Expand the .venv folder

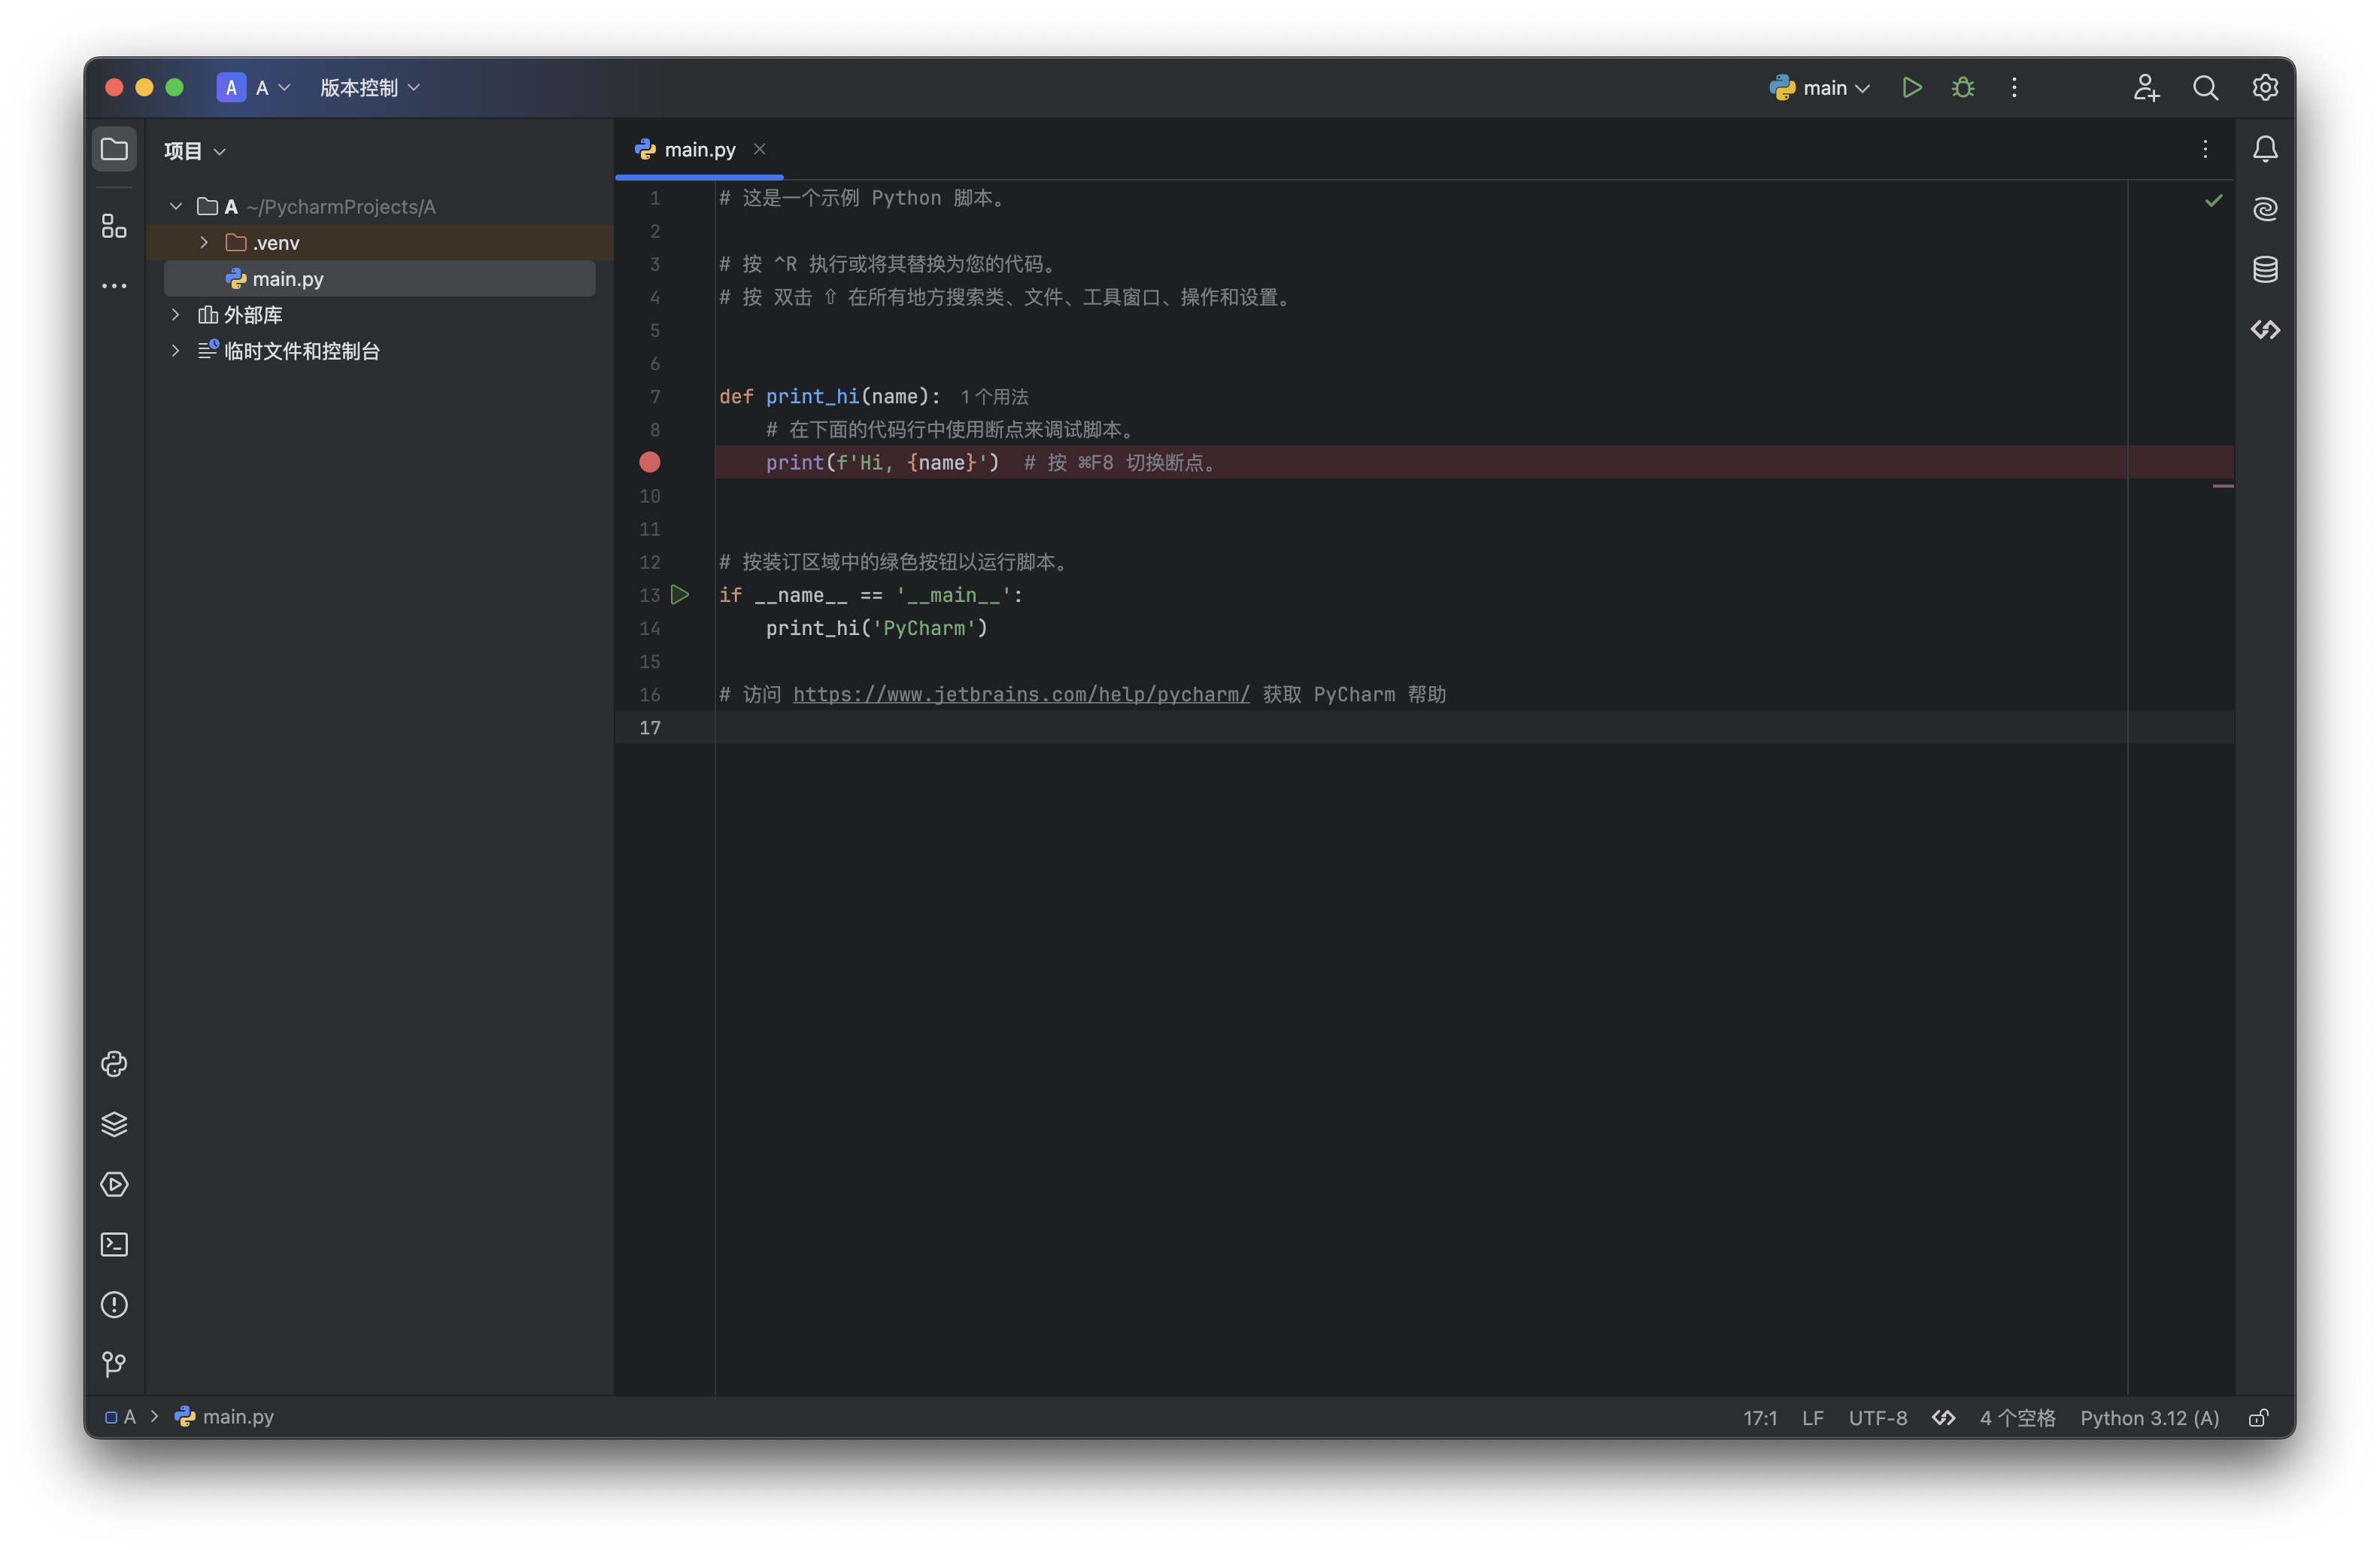204,243
